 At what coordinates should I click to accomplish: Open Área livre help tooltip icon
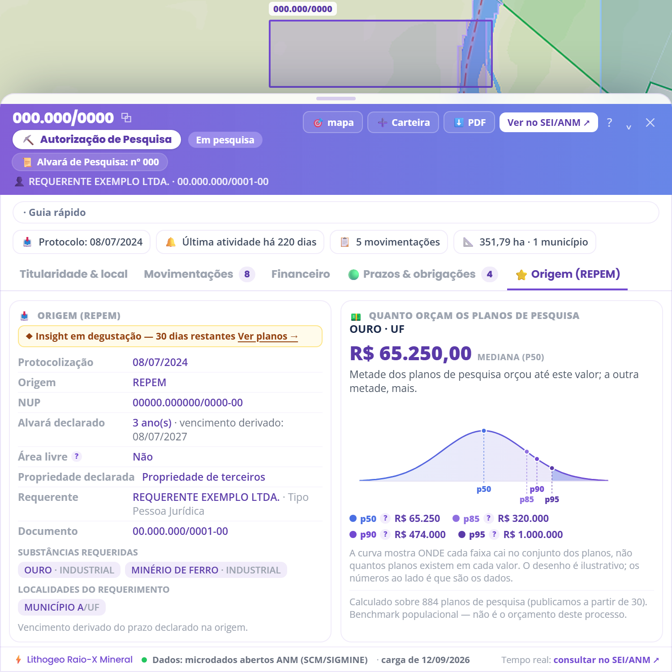[x=77, y=457]
